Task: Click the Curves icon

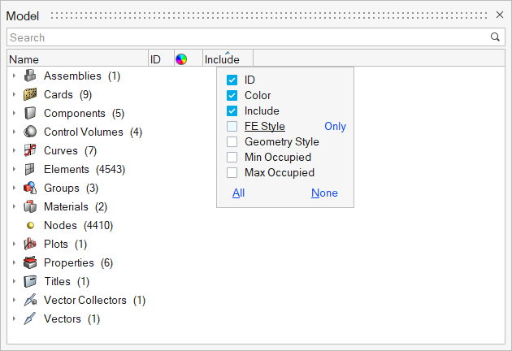Action: click(x=30, y=150)
